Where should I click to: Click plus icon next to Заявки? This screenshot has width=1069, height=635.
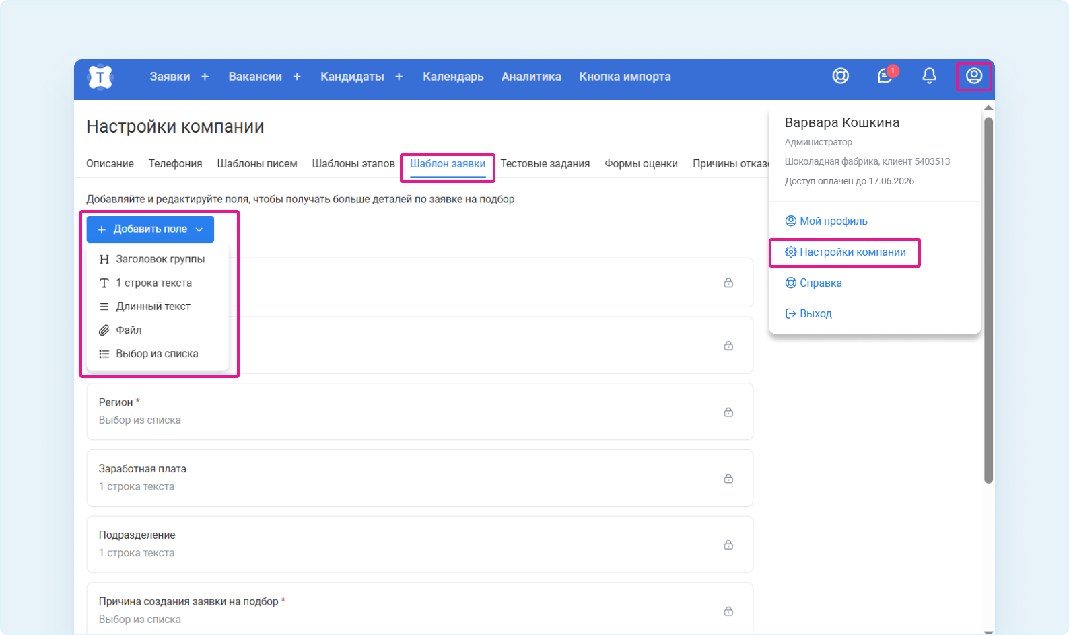205,77
